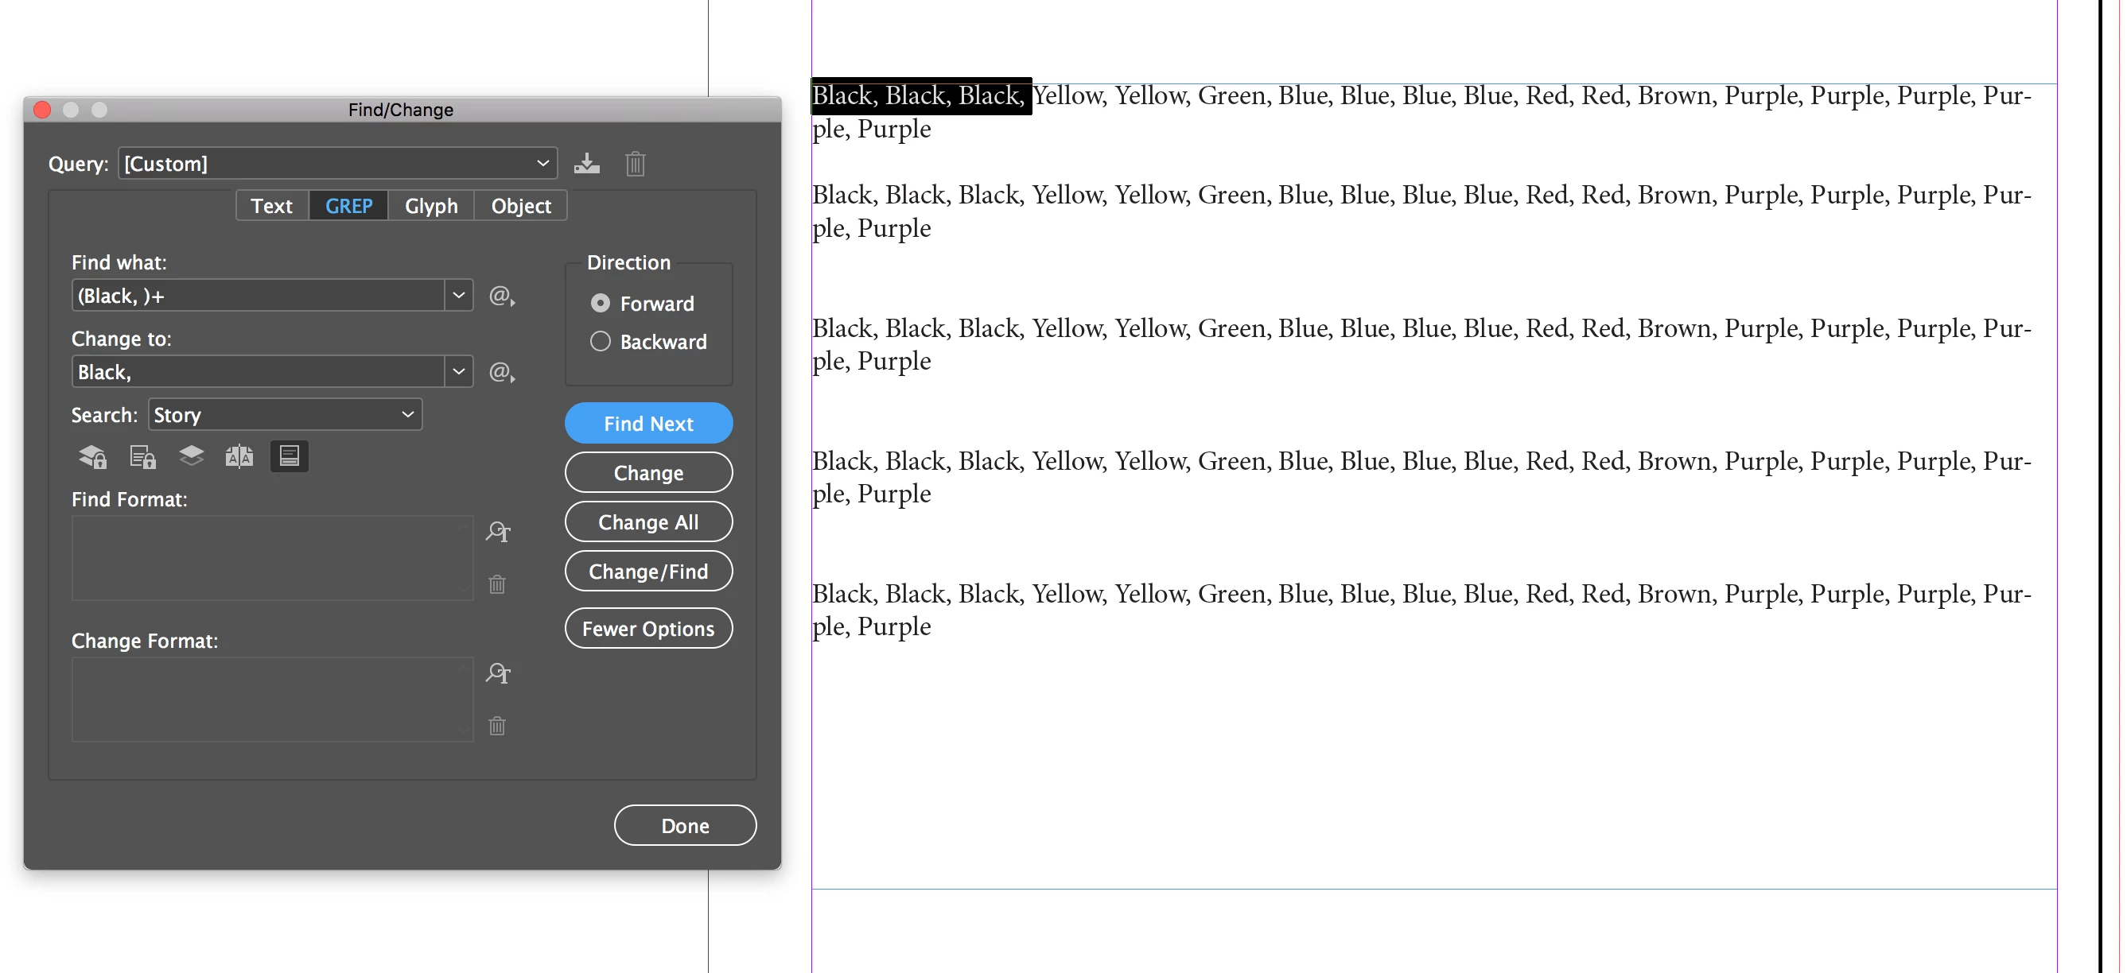Switch to the Text tab
The image size is (2127, 973).
click(272, 207)
